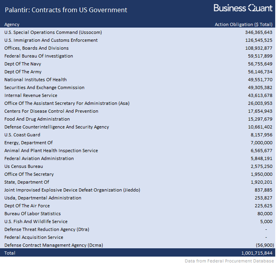Click the value 1,950,000
Screen dimensions: 276x268
(x=262, y=174)
